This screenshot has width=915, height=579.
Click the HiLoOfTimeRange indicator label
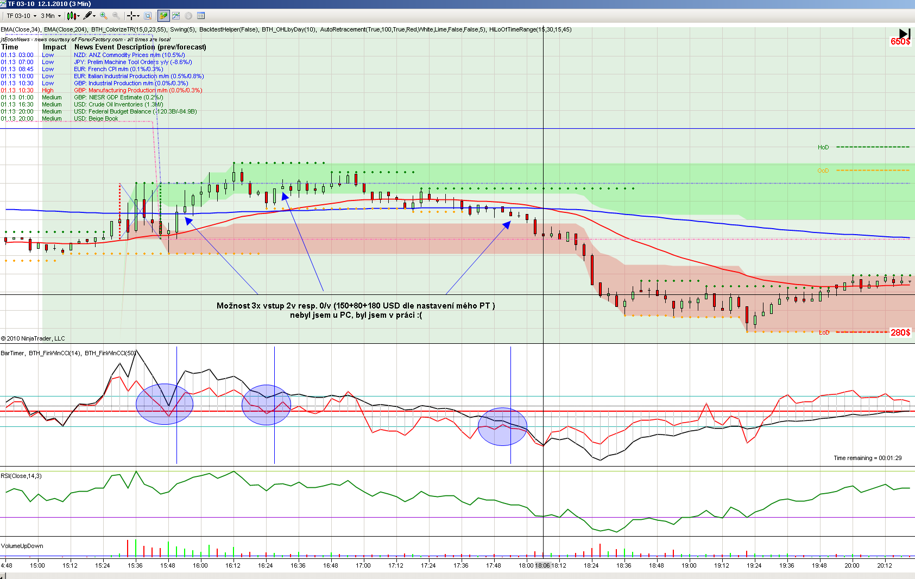pyautogui.click(x=531, y=29)
